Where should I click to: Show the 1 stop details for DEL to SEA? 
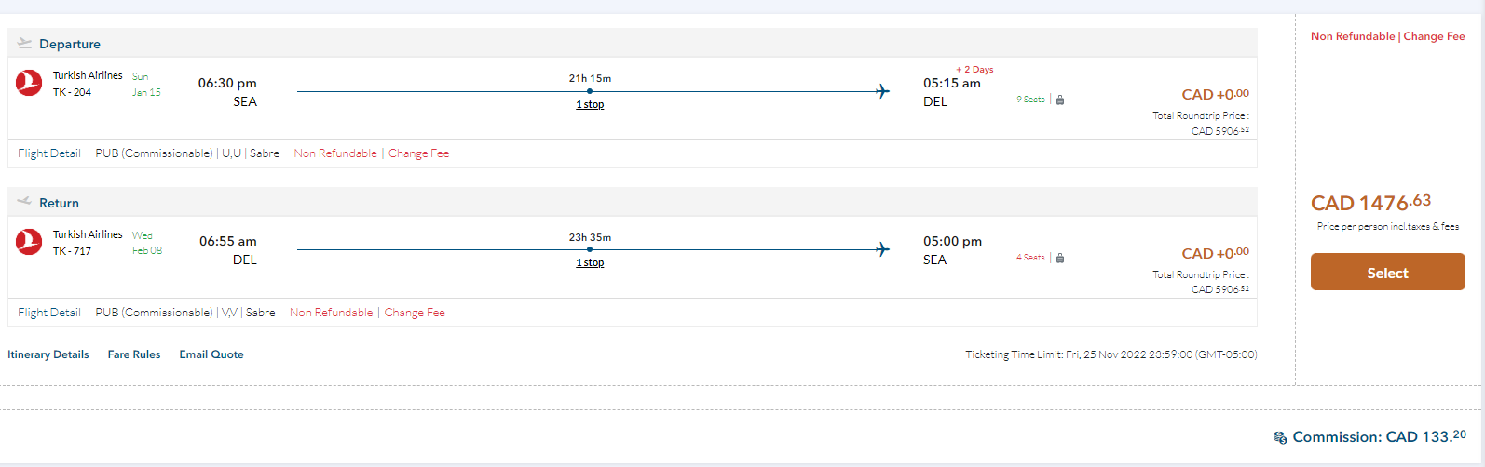click(x=590, y=262)
